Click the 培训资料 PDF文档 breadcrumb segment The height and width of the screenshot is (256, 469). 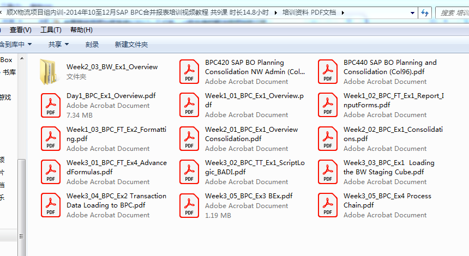309,13
